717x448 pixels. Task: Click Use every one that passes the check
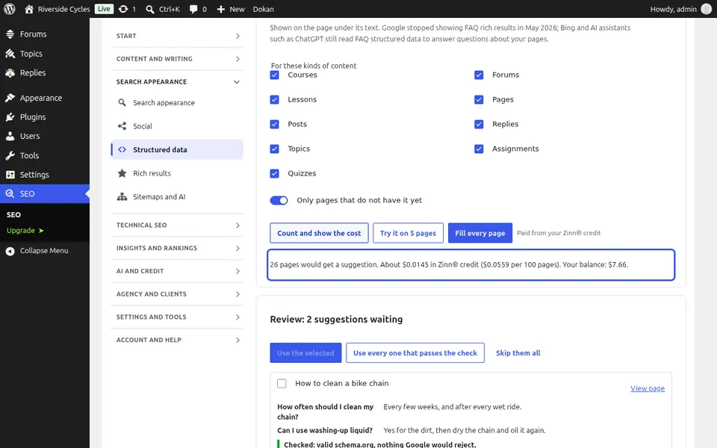coord(415,353)
